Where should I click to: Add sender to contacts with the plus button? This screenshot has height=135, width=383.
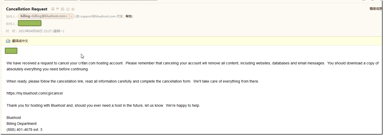pos(72,16)
